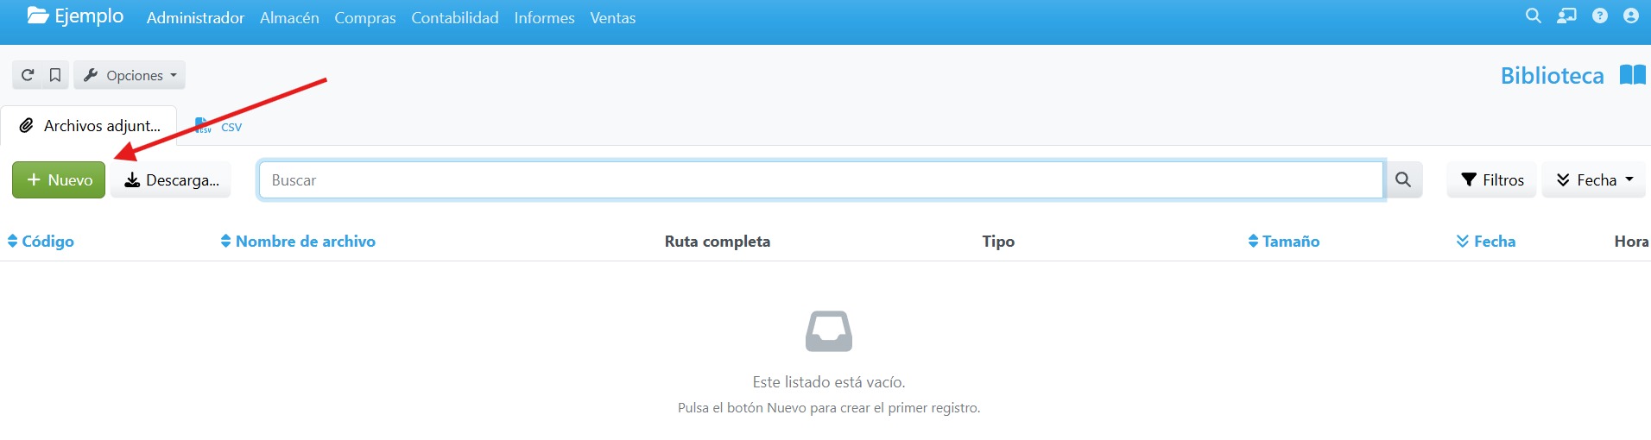Viewport: 1651px width, 440px height.
Task: Switch to the CSV tab
Action: (x=218, y=126)
